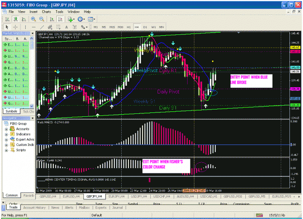Switch timeframe to W1
The width and height of the screenshot is (303, 219).
point(153,27)
